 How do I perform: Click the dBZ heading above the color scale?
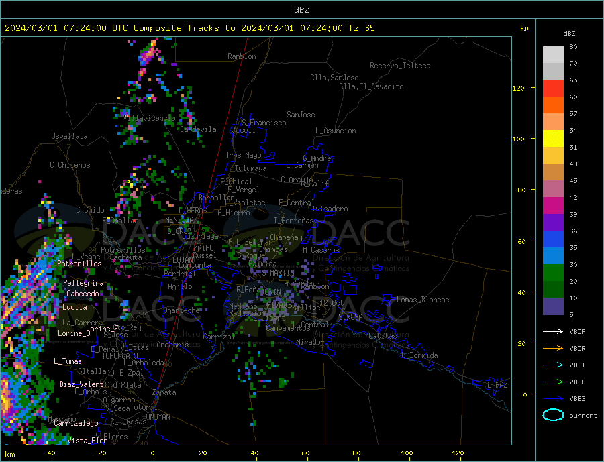coord(569,34)
